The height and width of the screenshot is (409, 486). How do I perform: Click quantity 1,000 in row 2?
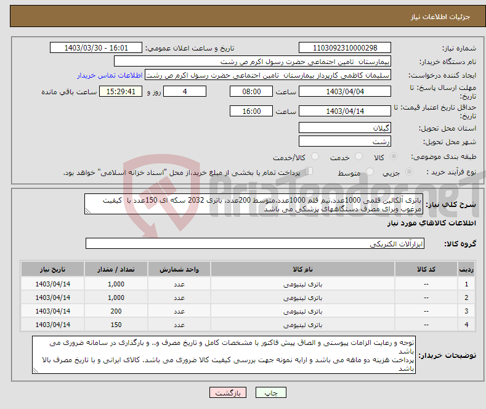[x=116, y=298]
